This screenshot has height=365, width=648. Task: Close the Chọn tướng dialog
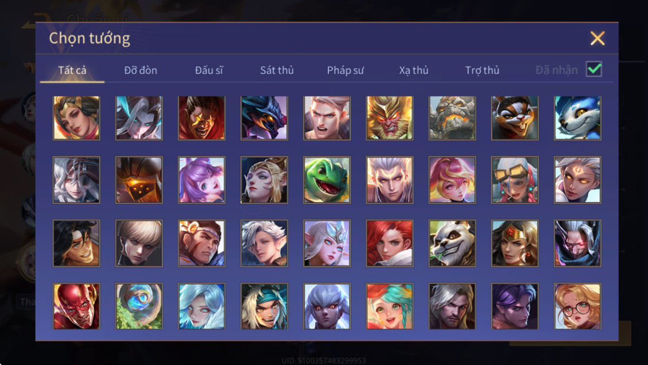(597, 38)
